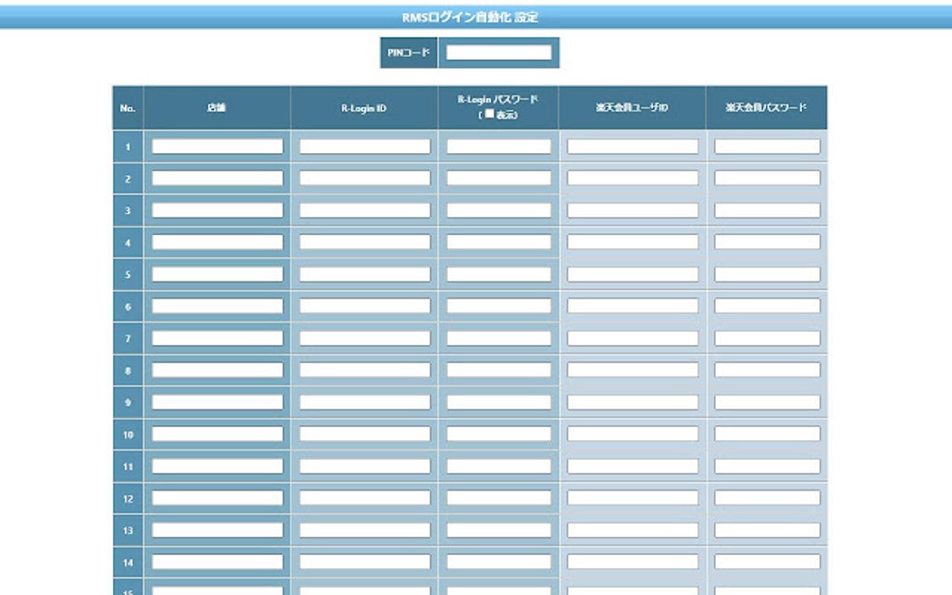This screenshot has width=952, height=595.
Task: Activate the R-Login ID input in row 8
Action: (365, 370)
